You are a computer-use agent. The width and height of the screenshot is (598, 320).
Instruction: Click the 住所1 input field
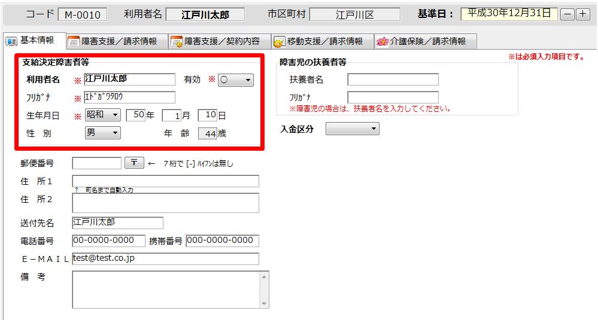(x=165, y=181)
